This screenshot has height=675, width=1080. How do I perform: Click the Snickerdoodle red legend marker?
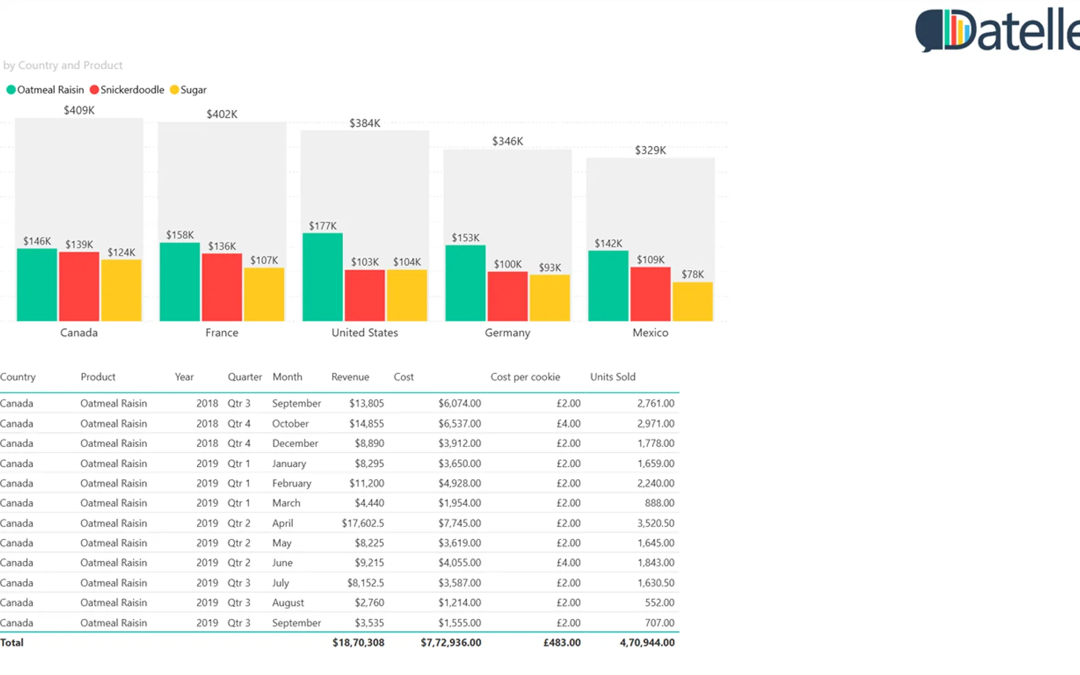pos(94,90)
